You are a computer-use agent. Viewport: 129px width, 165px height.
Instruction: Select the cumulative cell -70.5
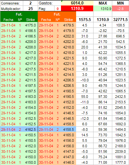tap(120, 31)
